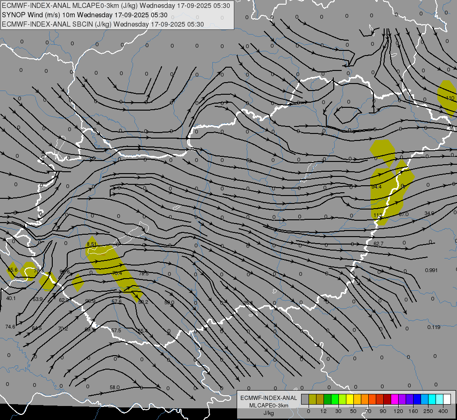Click the map value 53.9
The width and height of the screenshot is (457, 420).
(38, 299)
